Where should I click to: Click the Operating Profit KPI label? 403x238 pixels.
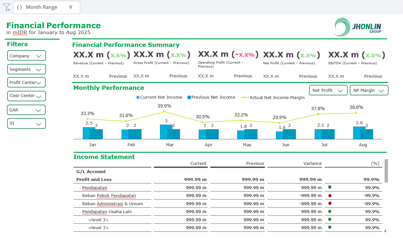click(221, 64)
